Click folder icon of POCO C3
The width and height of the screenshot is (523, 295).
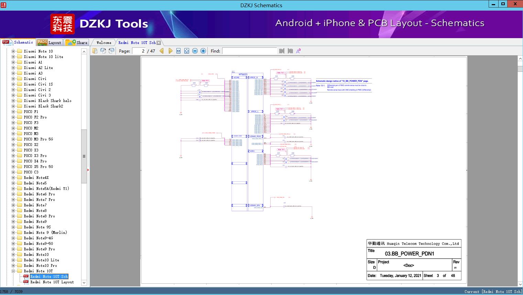20,172
